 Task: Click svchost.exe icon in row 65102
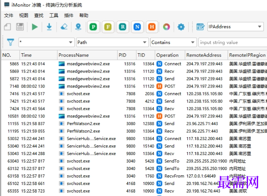(61, 183)
